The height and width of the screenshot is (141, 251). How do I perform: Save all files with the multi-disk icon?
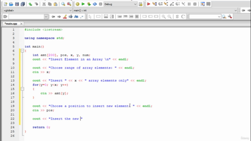23,4
